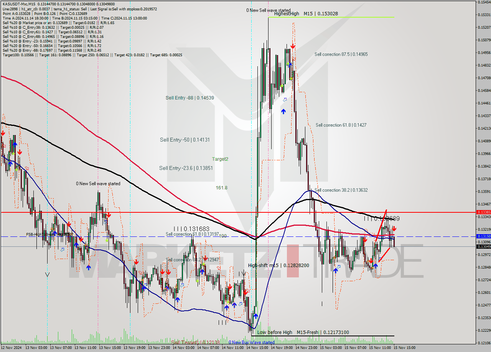Click the green 'Target2' label
The height and width of the screenshot is (352, 491).
(x=220, y=159)
